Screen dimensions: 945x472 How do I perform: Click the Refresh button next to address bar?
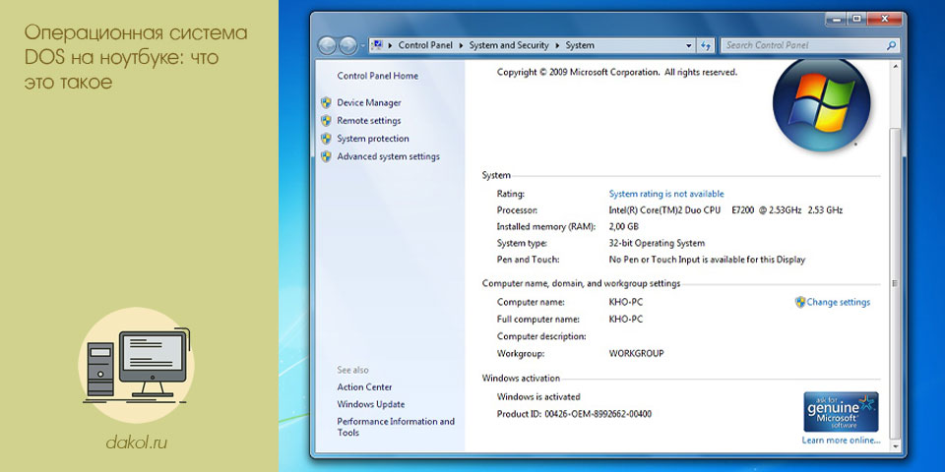[x=707, y=46]
